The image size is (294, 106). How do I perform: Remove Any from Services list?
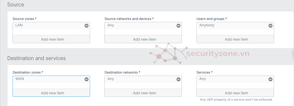coord(270,79)
